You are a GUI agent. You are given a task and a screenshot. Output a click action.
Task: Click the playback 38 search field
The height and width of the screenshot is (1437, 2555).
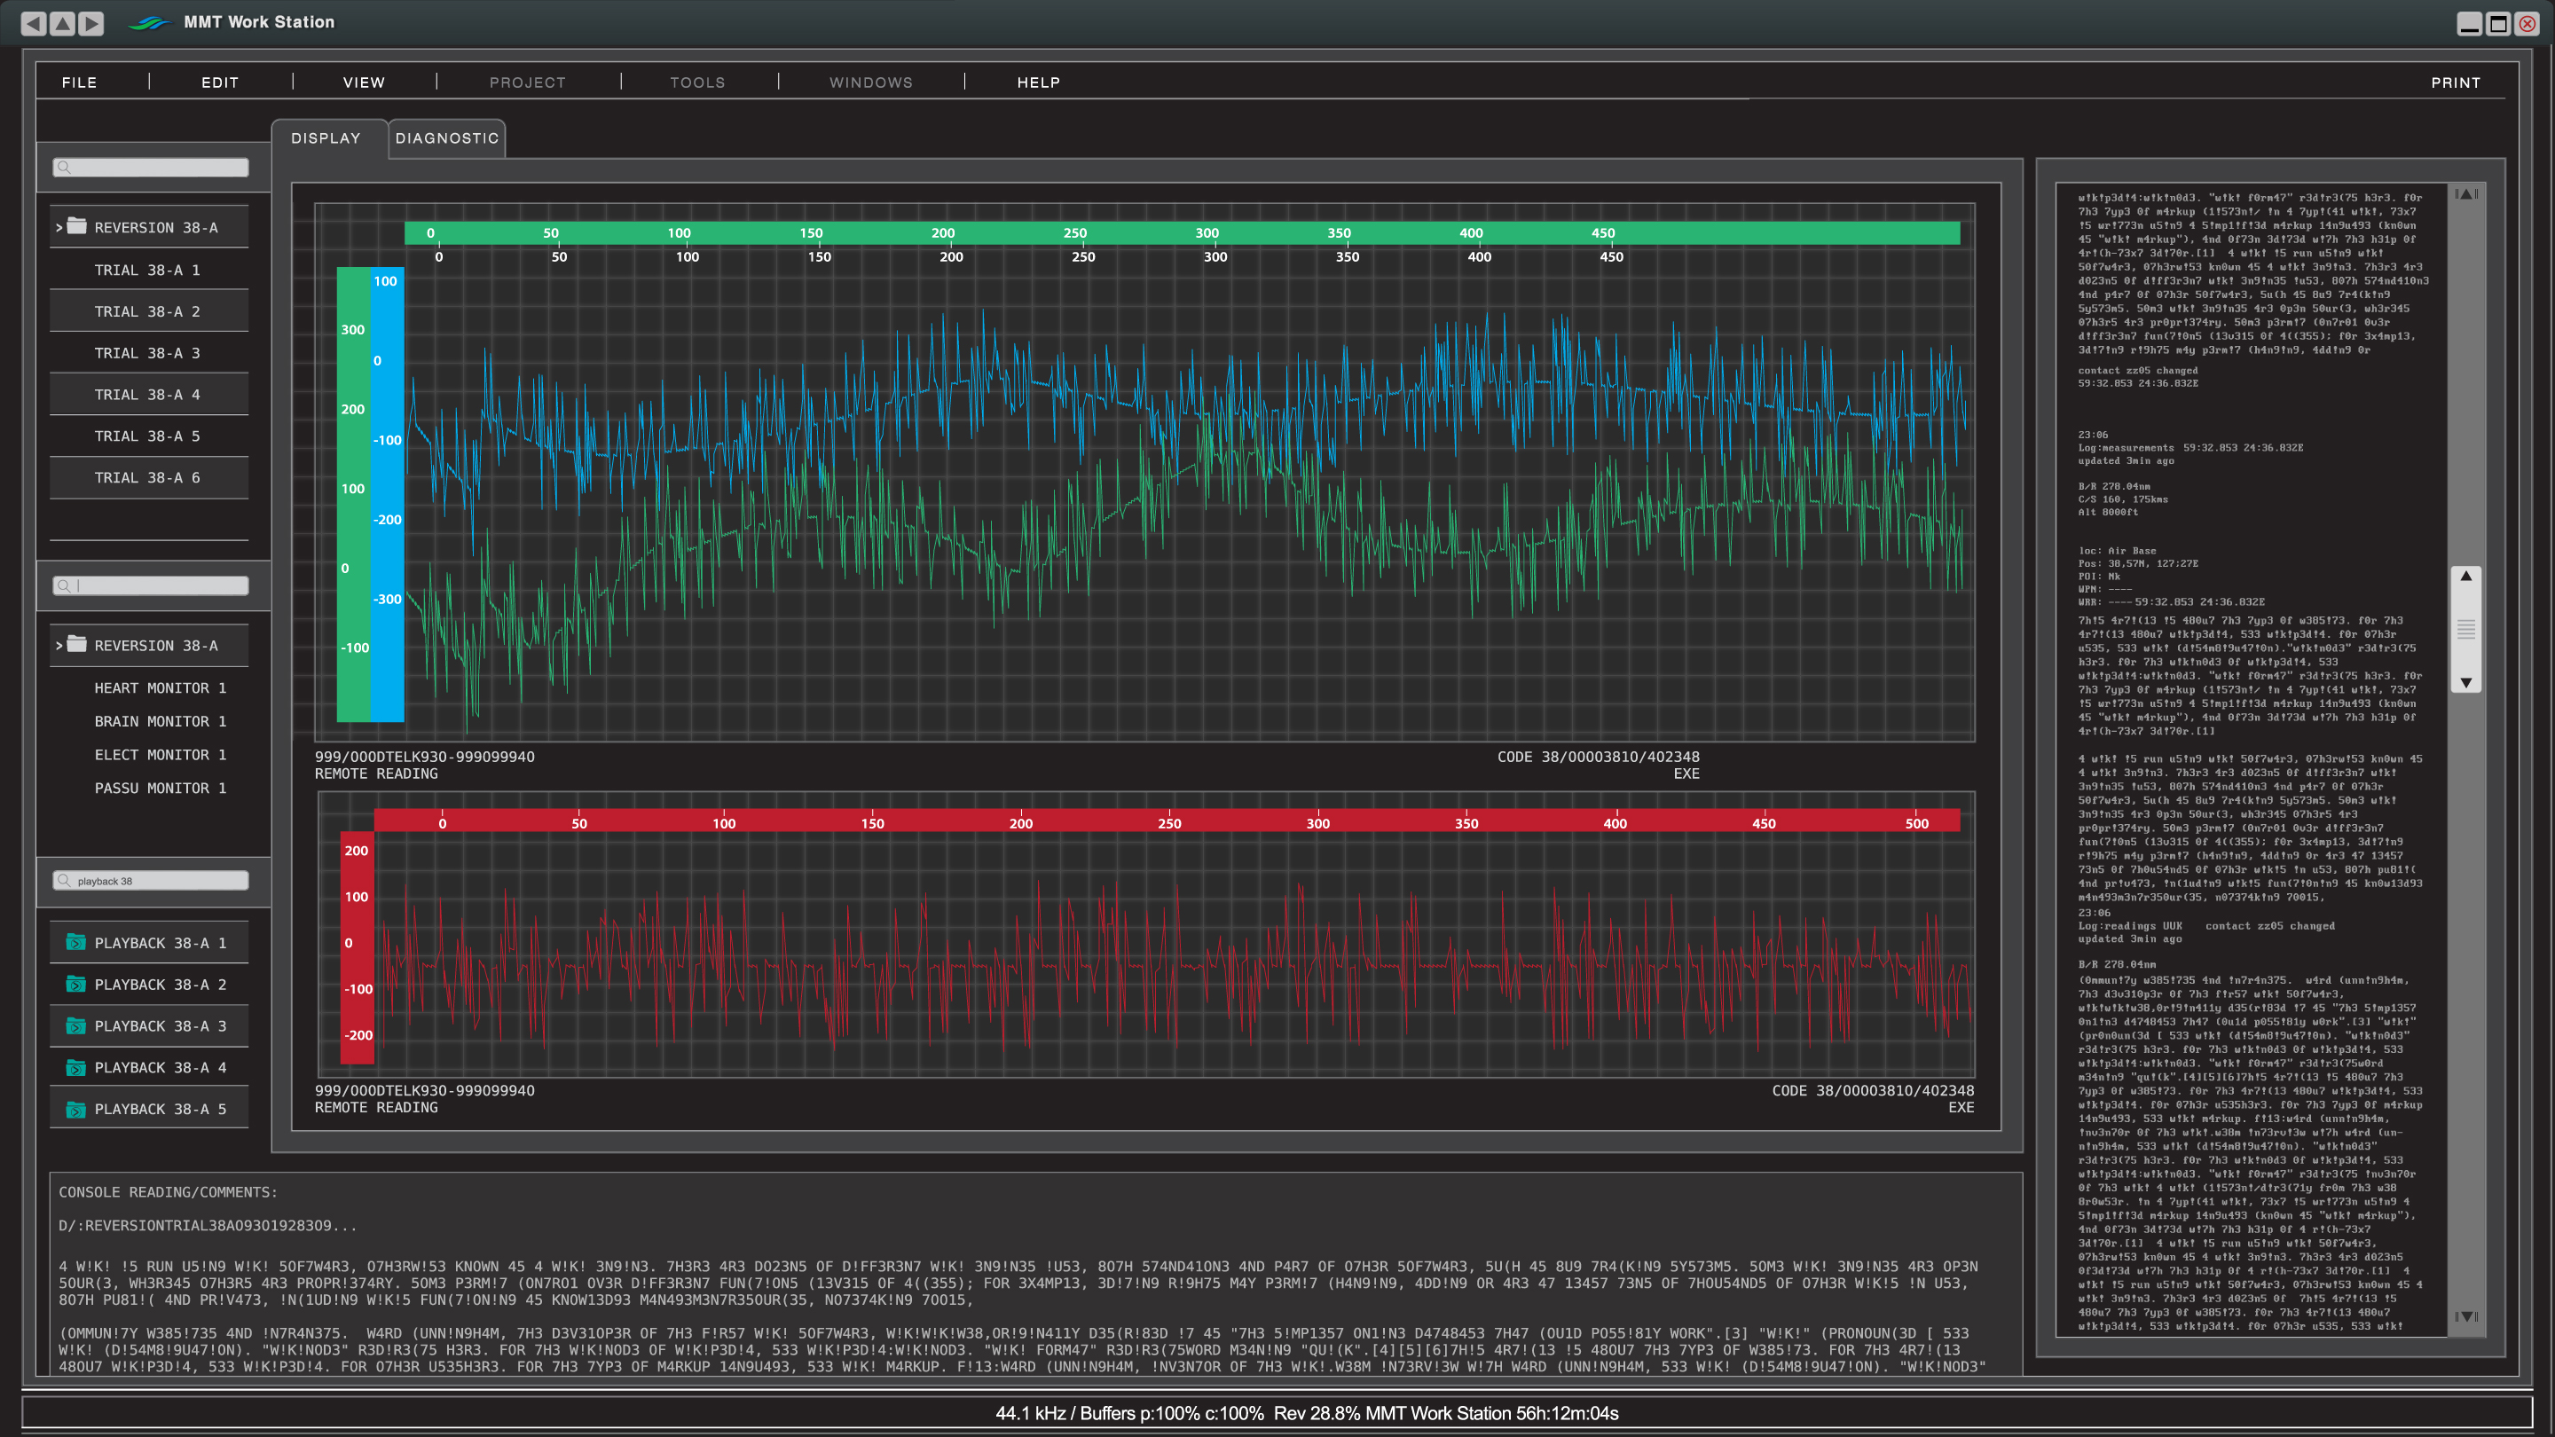[151, 881]
